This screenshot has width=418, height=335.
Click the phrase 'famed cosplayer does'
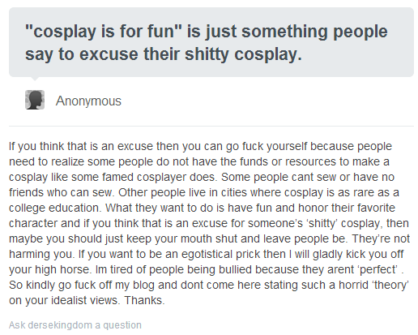coord(159,177)
